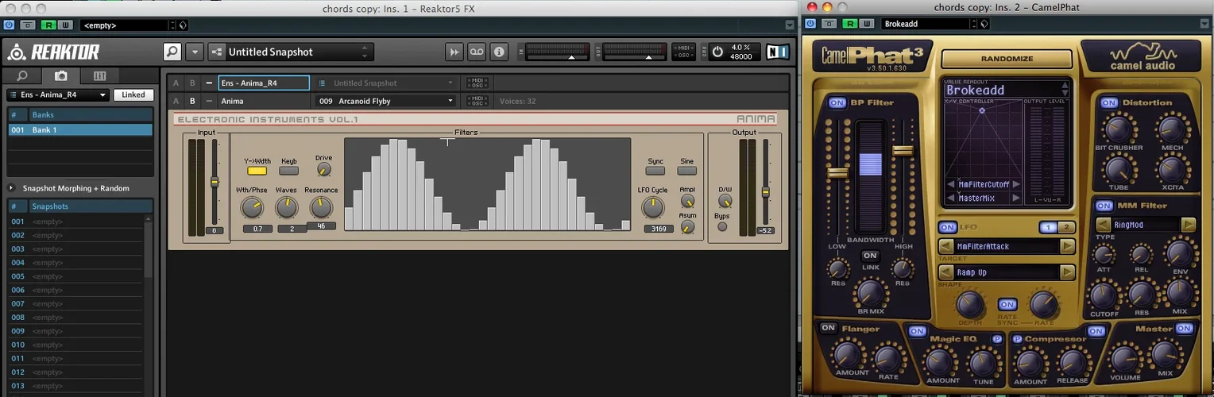
Task: Toggle the BP Filter ON switch
Action: click(x=837, y=103)
